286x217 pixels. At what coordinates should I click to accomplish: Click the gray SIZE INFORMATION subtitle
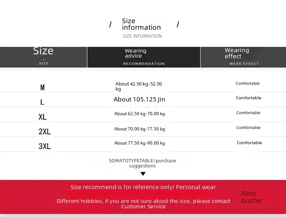142,36
